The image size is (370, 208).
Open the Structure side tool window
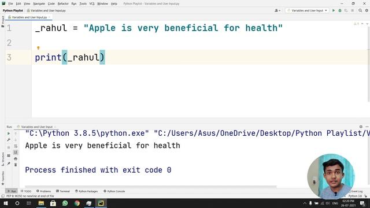[x=2, y=159]
